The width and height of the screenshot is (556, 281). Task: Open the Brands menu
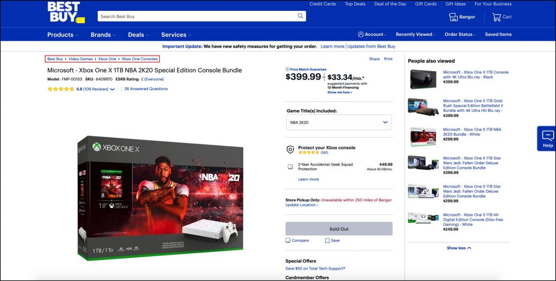point(103,35)
